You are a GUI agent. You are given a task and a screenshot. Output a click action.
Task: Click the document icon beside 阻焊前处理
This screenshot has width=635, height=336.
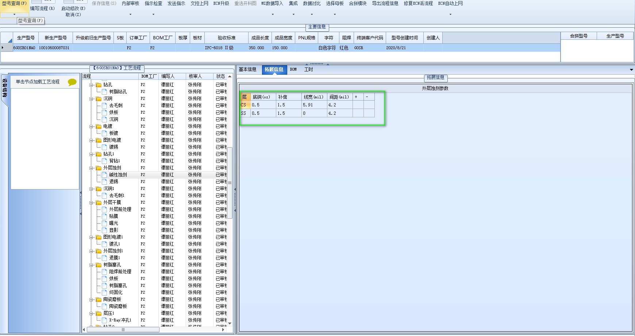pos(104,272)
